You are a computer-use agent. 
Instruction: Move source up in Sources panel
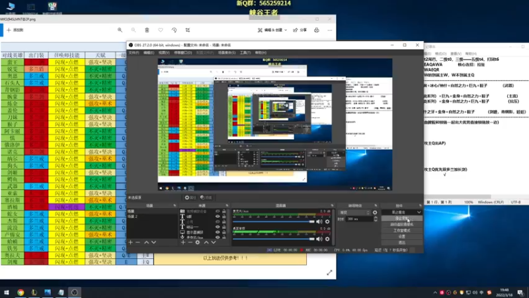pos(206,242)
